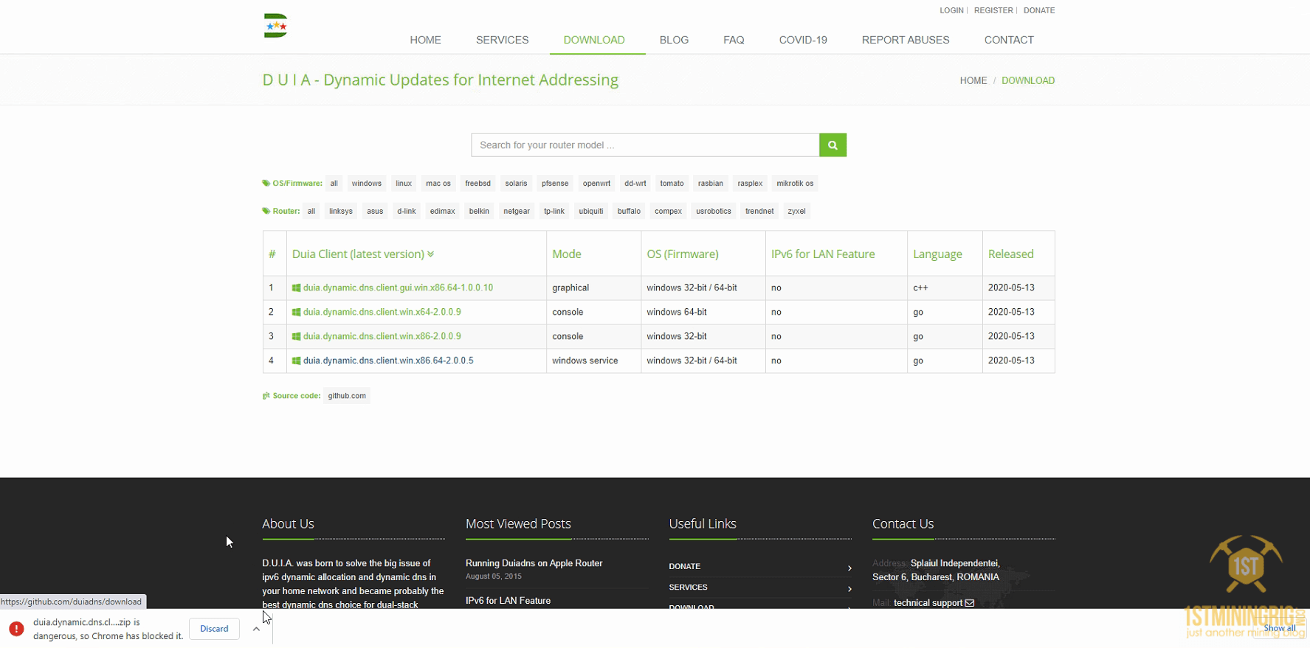Filter Router by compex
The image size is (1310, 648).
tap(669, 212)
